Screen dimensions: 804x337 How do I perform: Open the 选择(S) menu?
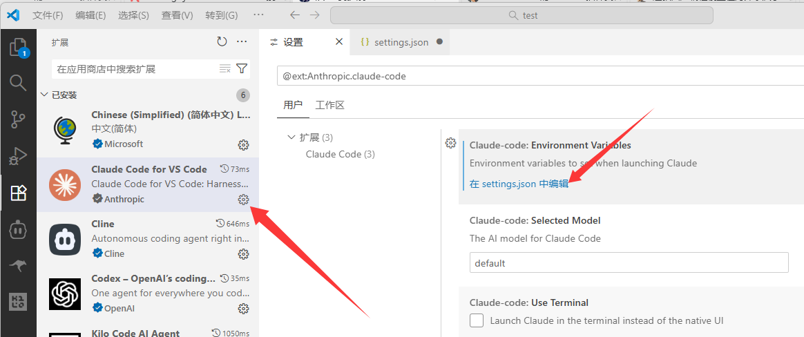click(x=133, y=15)
